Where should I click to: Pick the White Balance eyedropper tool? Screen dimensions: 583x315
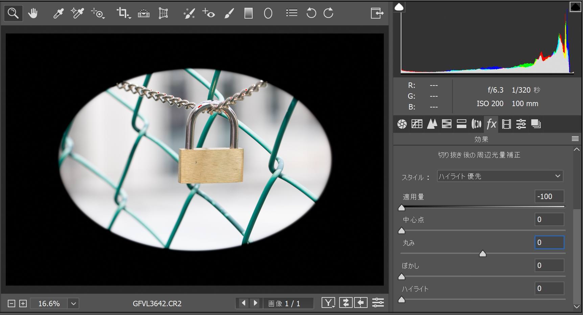(x=58, y=14)
